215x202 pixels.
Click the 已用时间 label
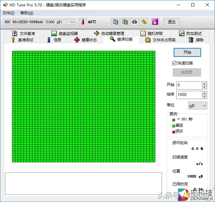coord(180,184)
